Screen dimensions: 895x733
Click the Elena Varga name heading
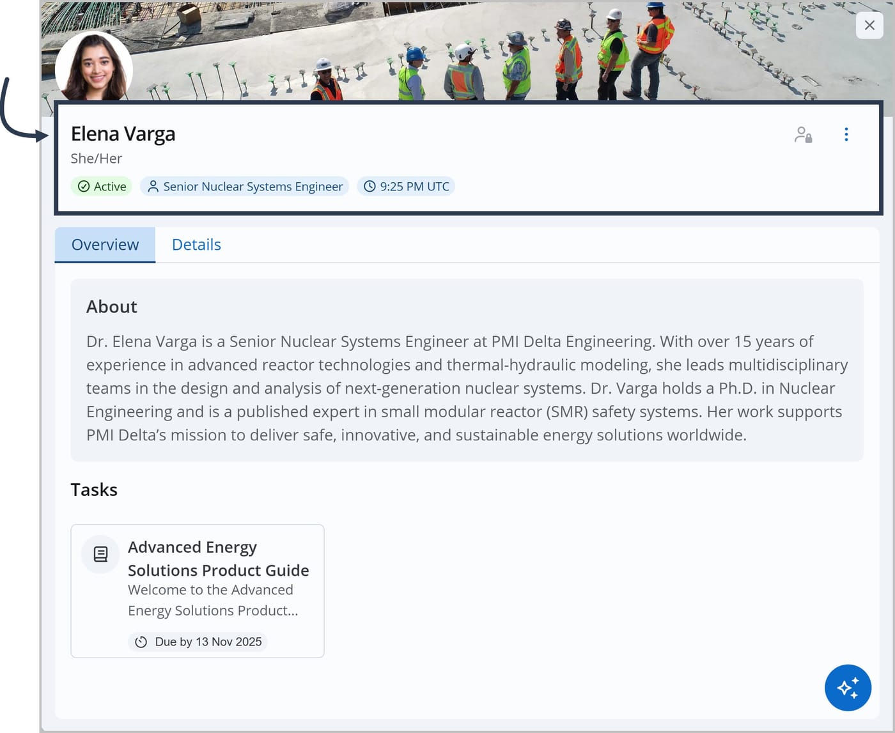coord(123,134)
